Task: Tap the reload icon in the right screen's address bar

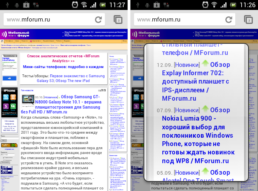Action: (x=228, y=19)
